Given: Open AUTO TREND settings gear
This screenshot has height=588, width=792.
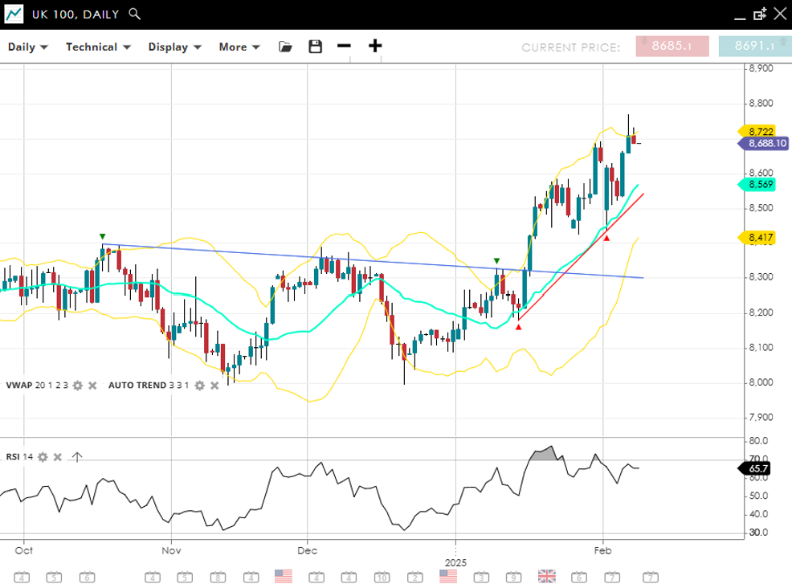Looking at the screenshot, I should point(200,386).
